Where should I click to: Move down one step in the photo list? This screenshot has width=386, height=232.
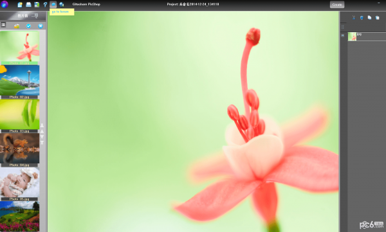pyautogui.click(x=42, y=137)
